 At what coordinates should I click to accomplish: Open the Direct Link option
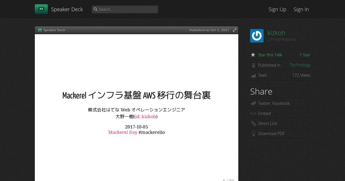[x=268, y=124]
